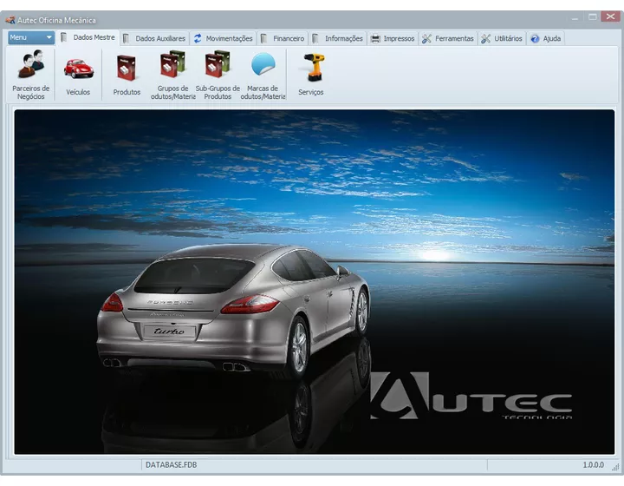Maximize the Autec window
The image size is (624, 486).
(592, 16)
